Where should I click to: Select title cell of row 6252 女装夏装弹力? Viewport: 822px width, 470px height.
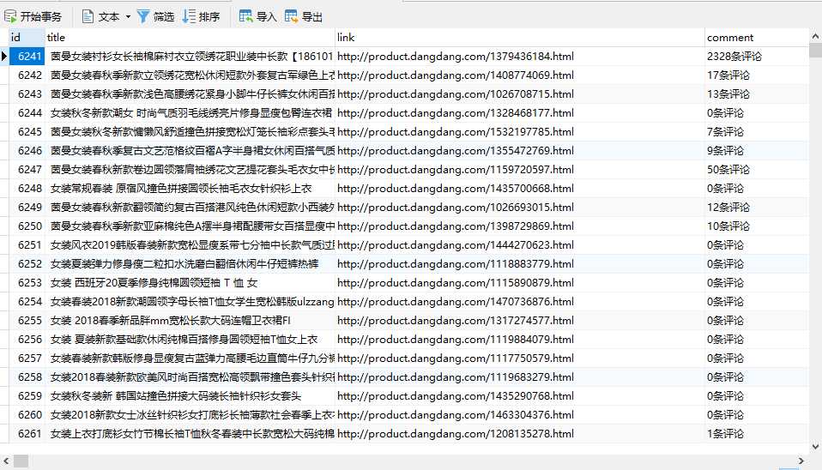(x=190, y=263)
